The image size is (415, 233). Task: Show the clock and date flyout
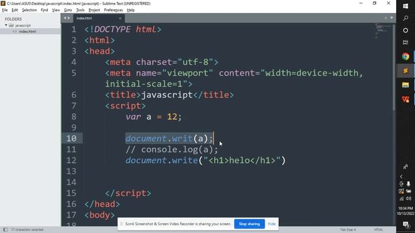coord(405,211)
